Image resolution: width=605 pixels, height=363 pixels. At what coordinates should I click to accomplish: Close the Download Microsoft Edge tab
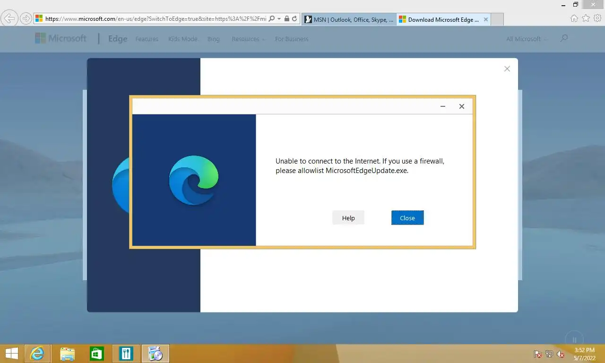(485, 19)
